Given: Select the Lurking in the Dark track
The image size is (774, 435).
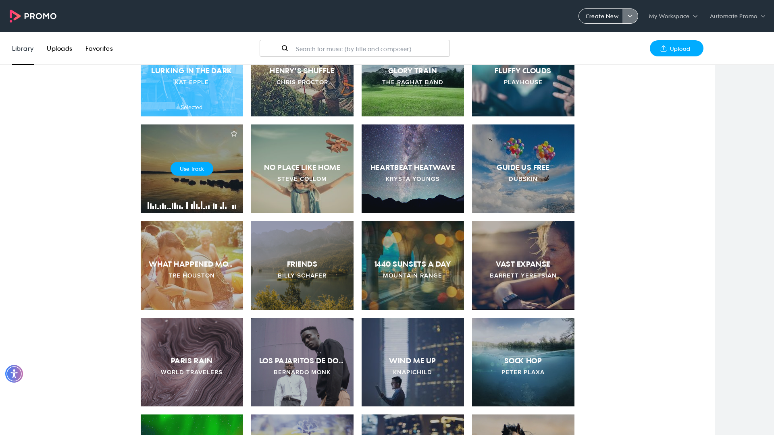Looking at the screenshot, I should [x=192, y=91].
